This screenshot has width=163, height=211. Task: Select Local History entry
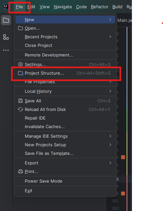[x=65, y=91]
